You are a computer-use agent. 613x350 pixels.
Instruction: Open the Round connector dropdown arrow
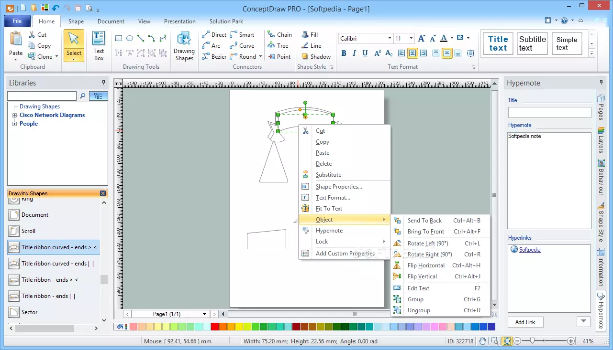[x=260, y=56]
